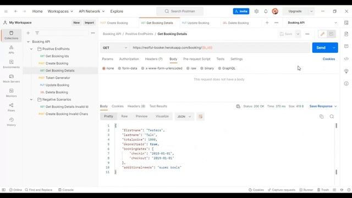Click the New button in My Workspace
This screenshot has width=352, height=198.
[x=76, y=23]
